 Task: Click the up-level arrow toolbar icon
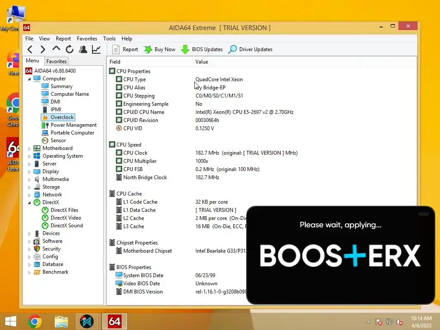pos(56,49)
